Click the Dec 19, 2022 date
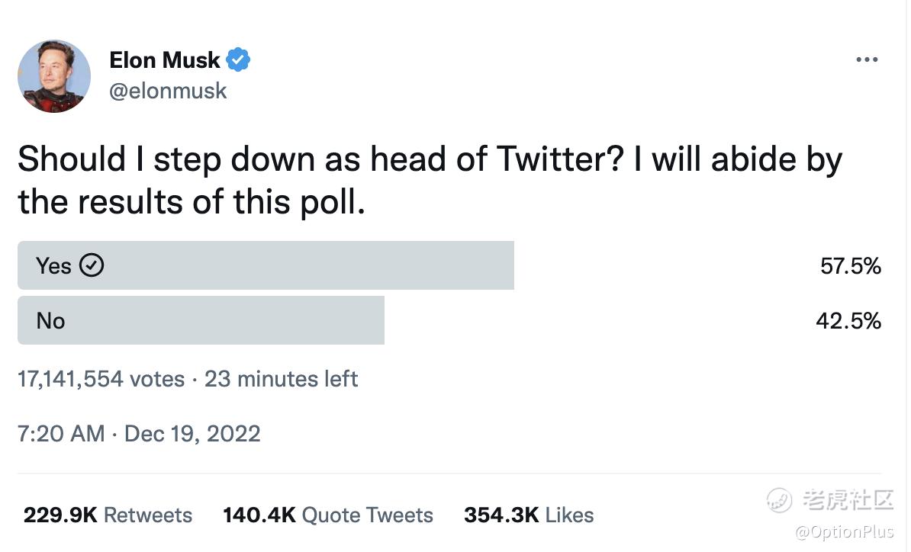This screenshot has height=552, width=911. [x=192, y=434]
